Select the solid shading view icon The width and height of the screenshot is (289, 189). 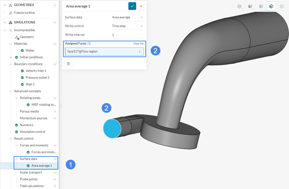point(250,6)
